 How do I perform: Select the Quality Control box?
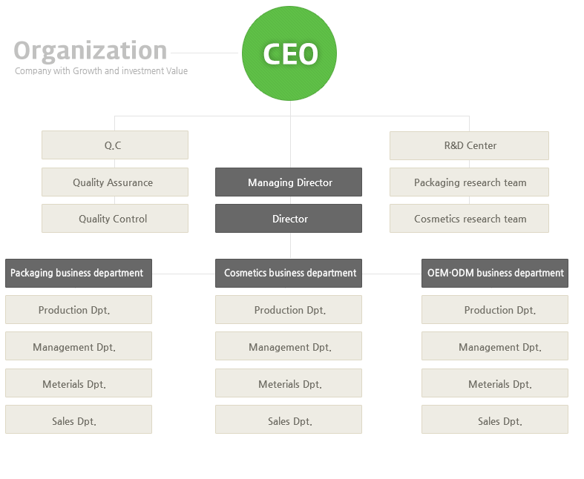pos(115,219)
